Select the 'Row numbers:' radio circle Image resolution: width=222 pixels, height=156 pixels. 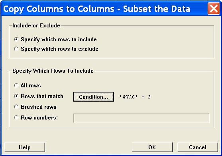tap(16, 117)
